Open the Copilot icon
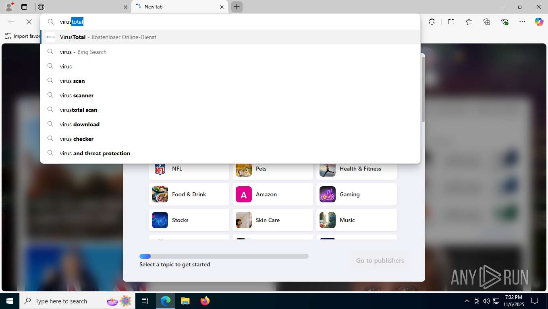The height and width of the screenshot is (309, 548). [539, 22]
